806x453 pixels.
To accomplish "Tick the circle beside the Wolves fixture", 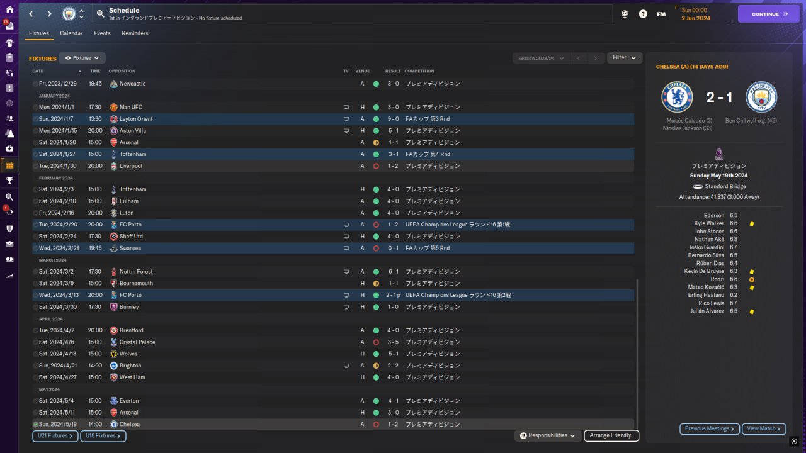I will click(35, 354).
